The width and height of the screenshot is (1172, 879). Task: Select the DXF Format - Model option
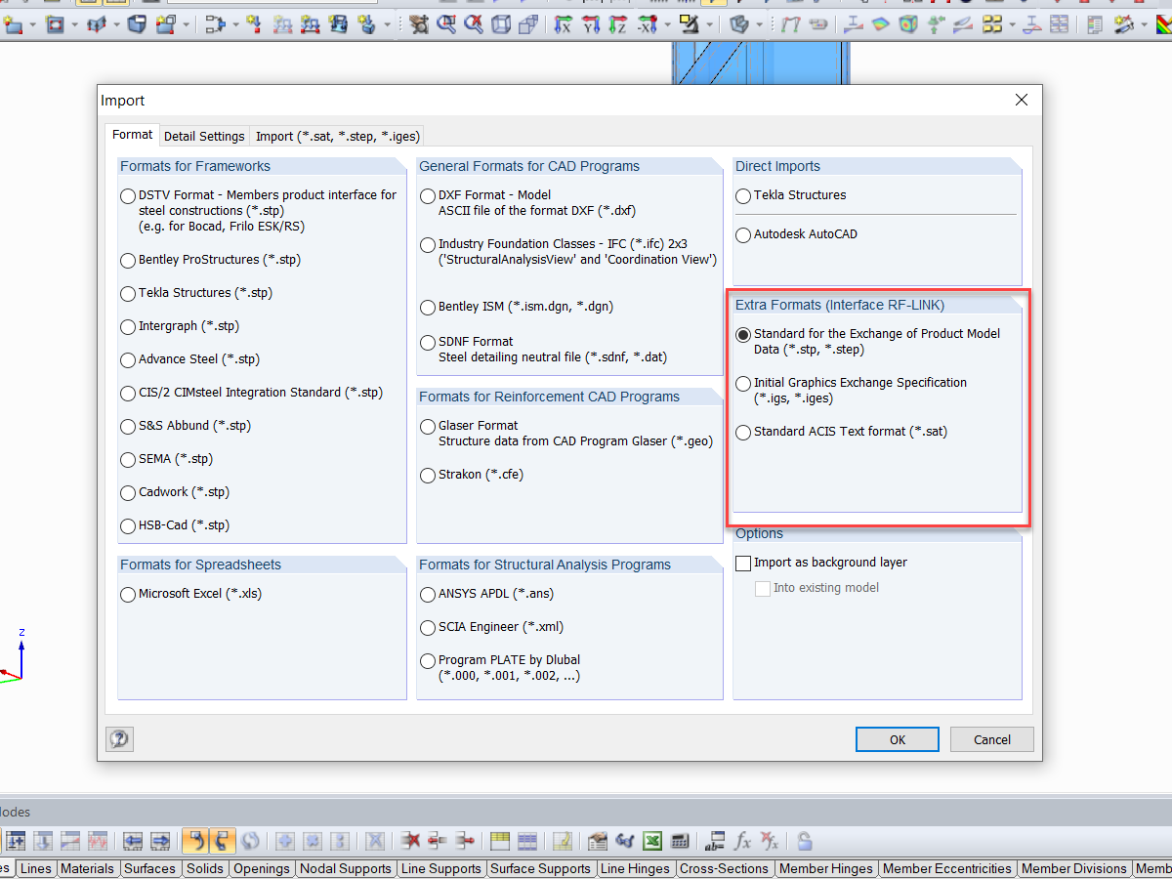427,195
